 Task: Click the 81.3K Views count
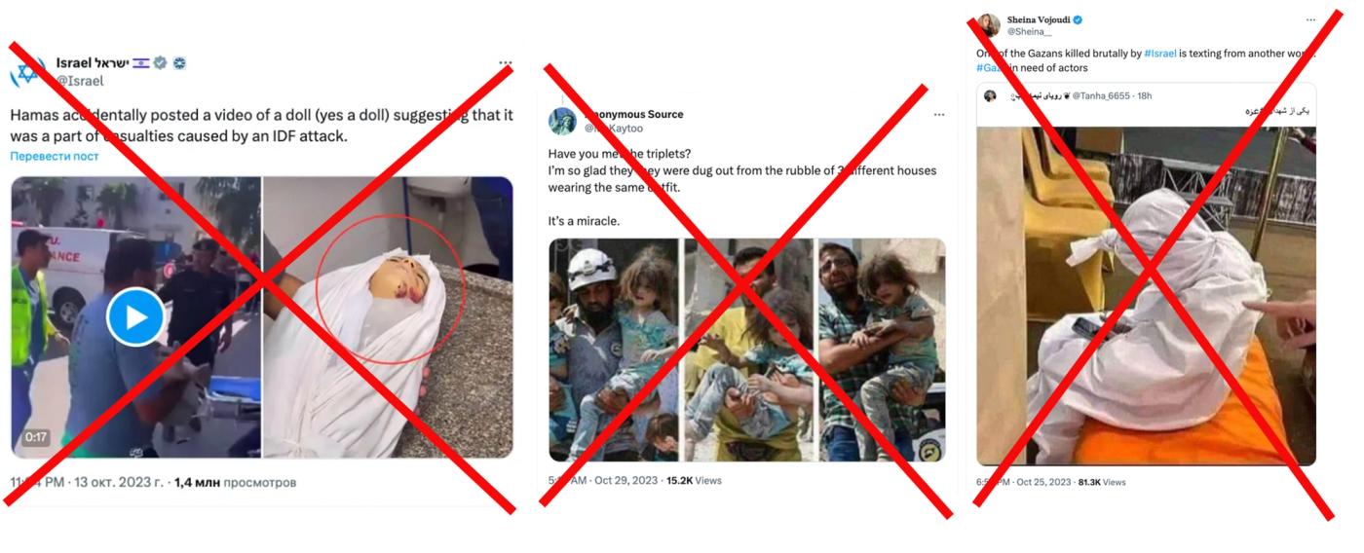tap(1102, 482)
